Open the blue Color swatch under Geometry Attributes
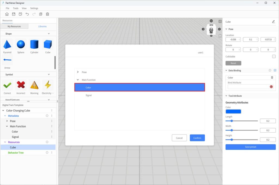This screenshot has height=185, width=279. pos(233,111)
